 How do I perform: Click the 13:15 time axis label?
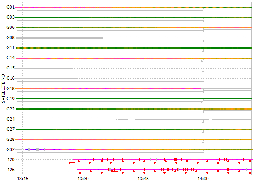tap(22, 178)
